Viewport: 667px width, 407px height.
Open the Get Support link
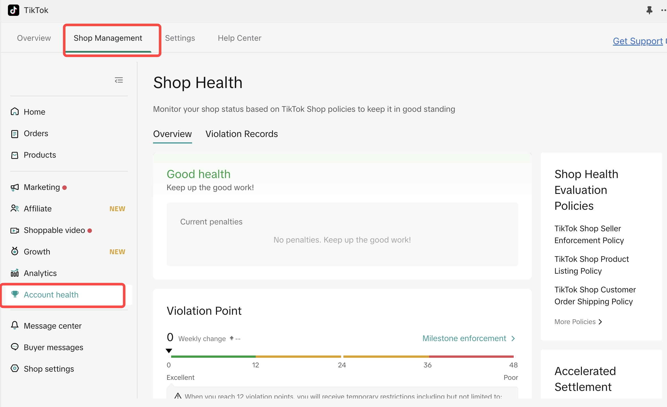(x=638, y=41)
